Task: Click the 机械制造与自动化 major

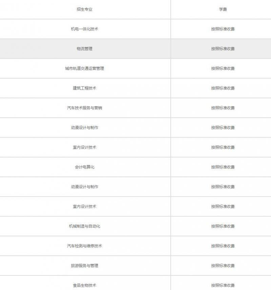Action: click(x=84, y=226)
